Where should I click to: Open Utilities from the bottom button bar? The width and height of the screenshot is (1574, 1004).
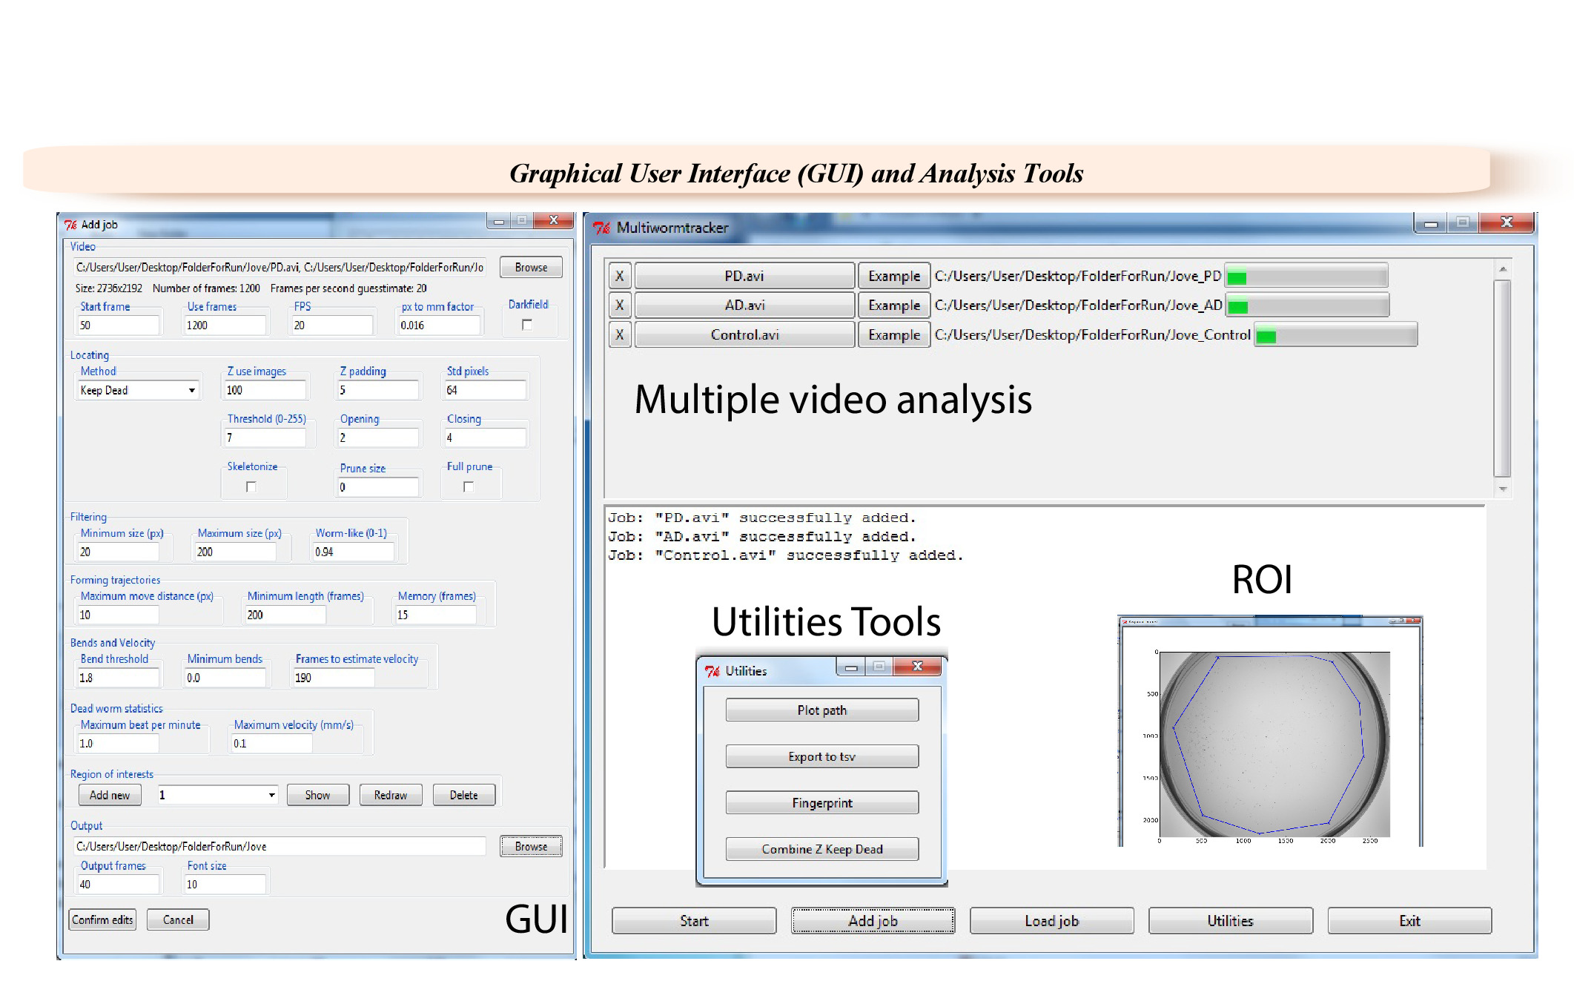[1230, 920]
